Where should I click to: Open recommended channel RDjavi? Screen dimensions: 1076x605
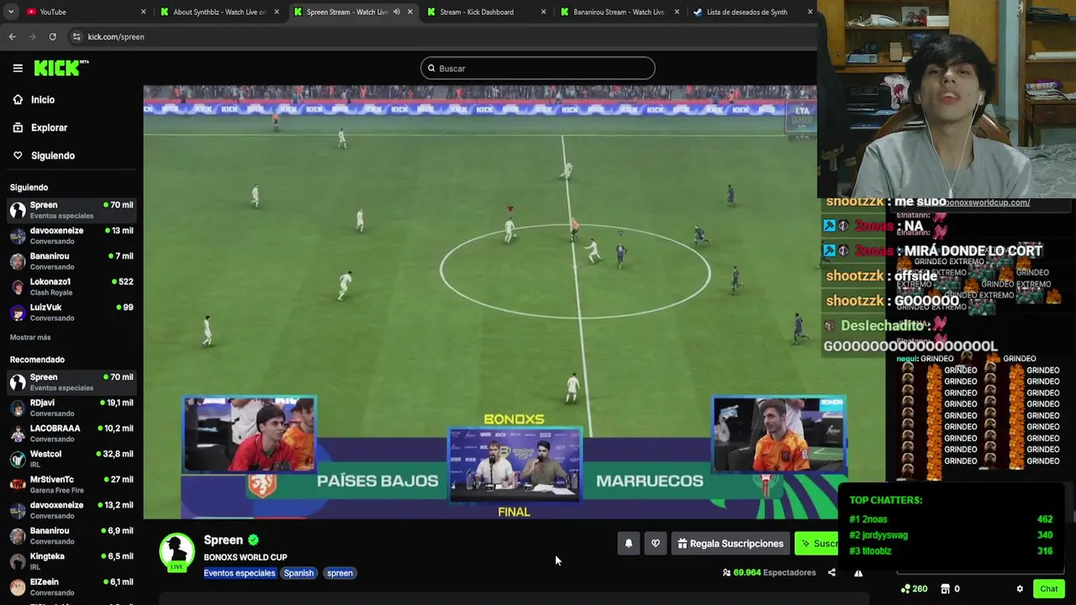click(71, 408)
